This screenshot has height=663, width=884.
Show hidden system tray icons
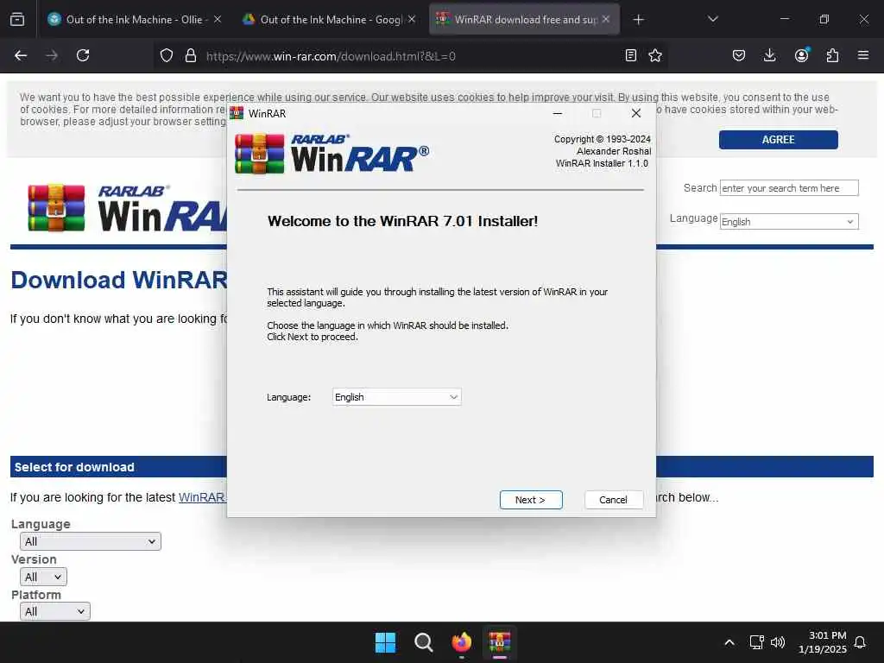pyautogui.click(x=729, y=642)
